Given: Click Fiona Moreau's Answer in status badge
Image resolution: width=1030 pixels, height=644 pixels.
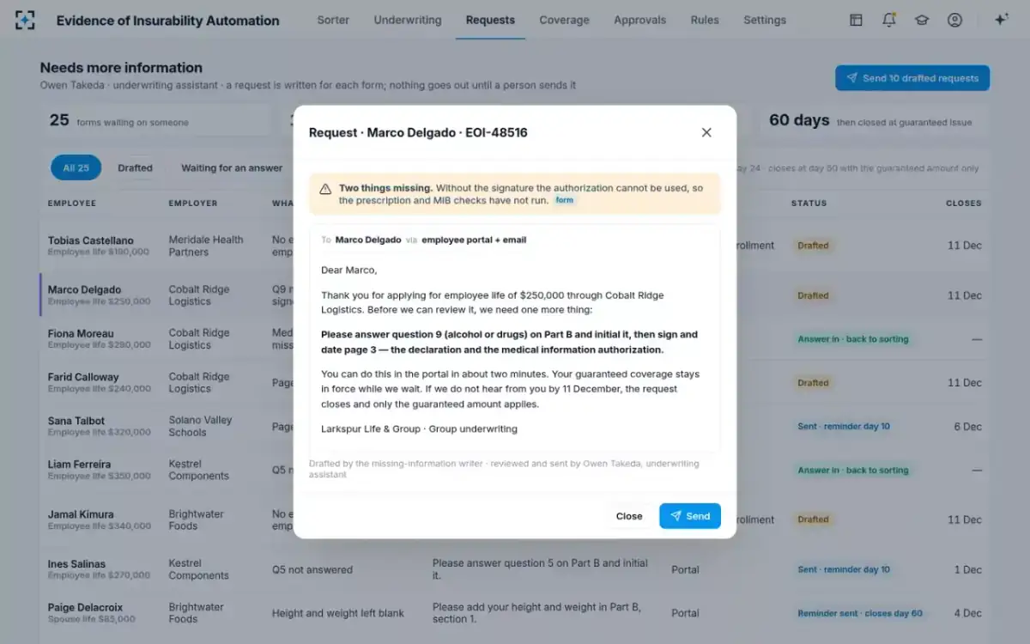Looking at the screenshot, I should (852, 339).
